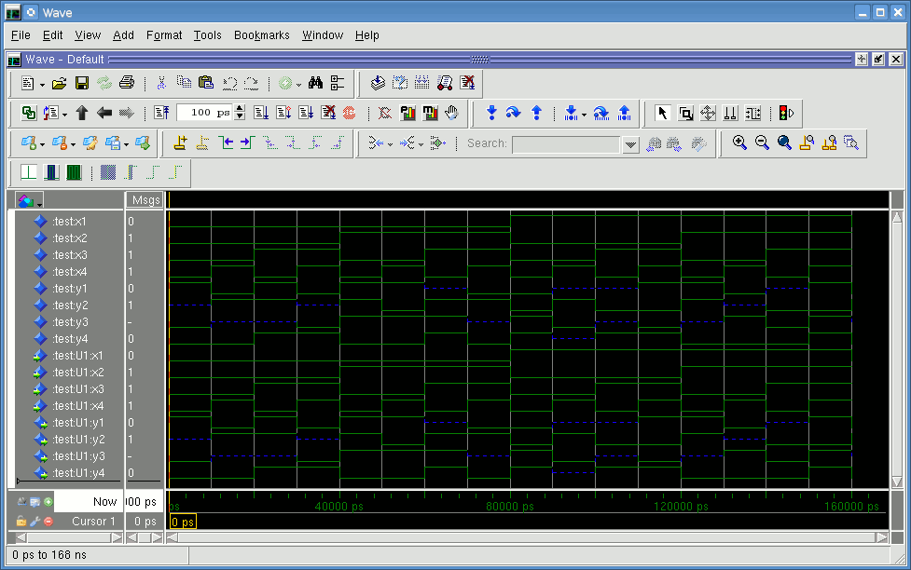This screenshot has width=911, height=570.
Task: Click the yellow 0 ps cursor marker
Action: (x=183, y=522)
